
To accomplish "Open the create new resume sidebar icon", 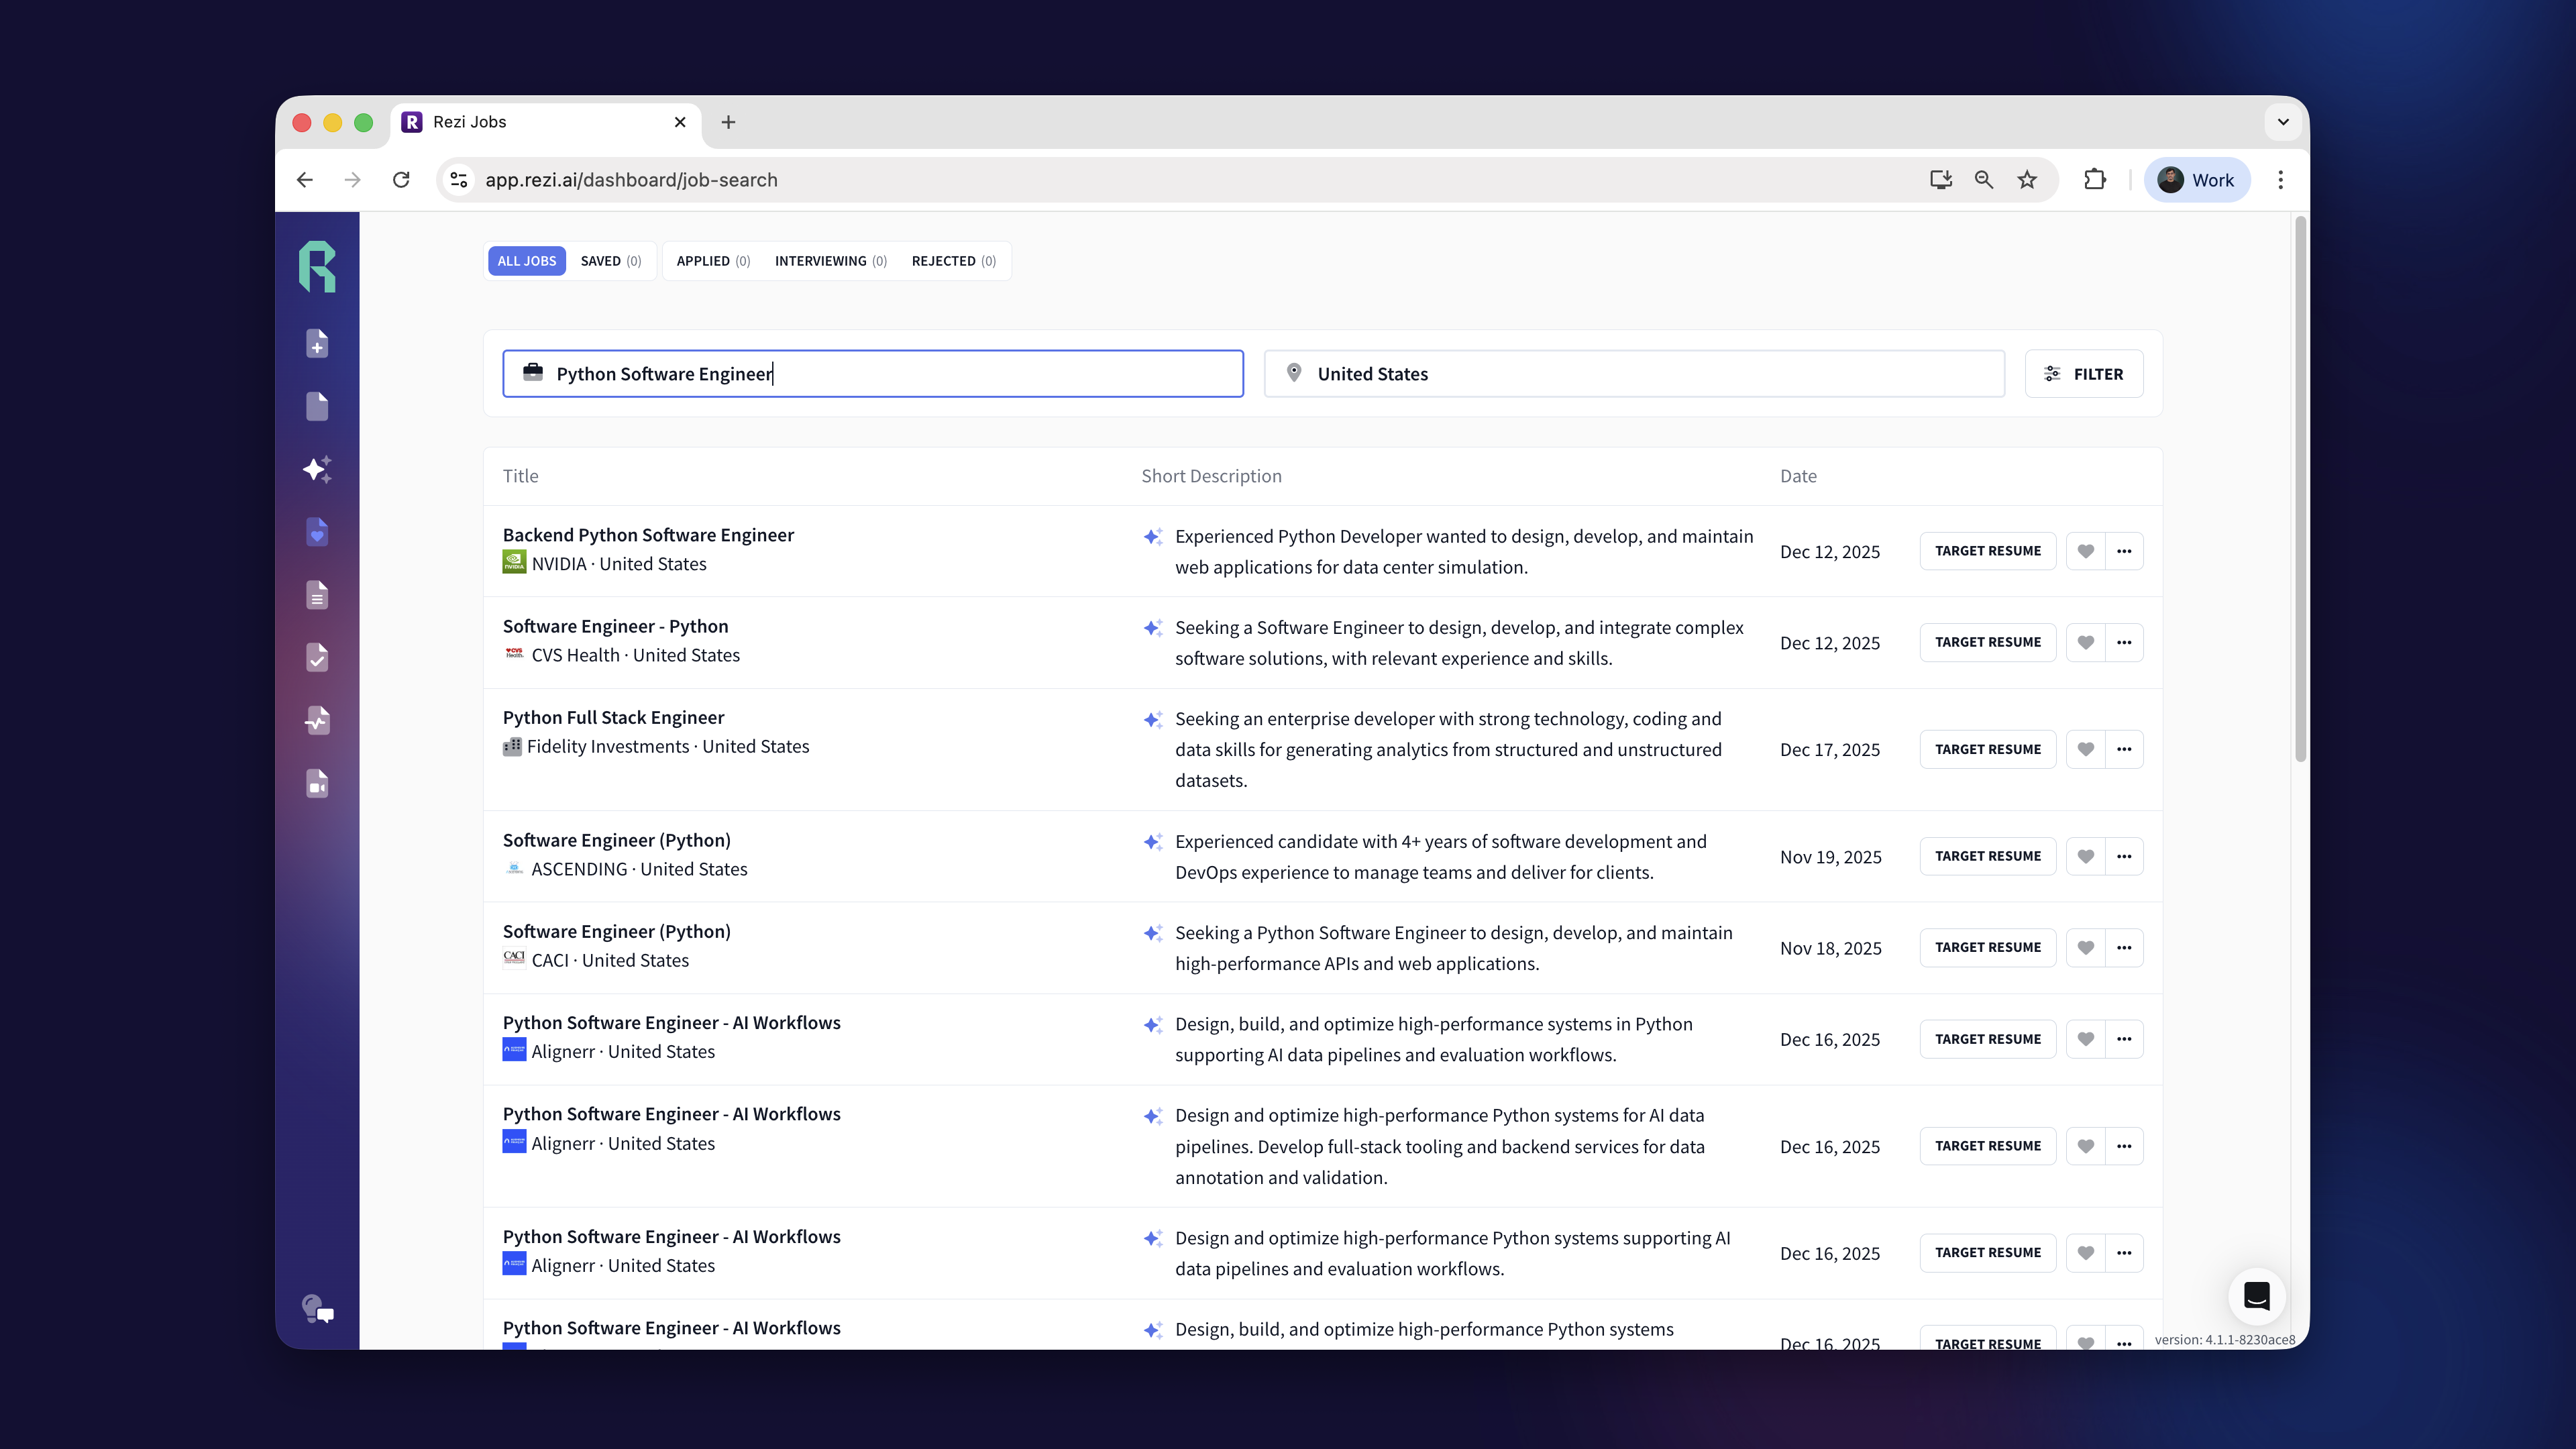I will pyautogui.click(x=317, y=343).
